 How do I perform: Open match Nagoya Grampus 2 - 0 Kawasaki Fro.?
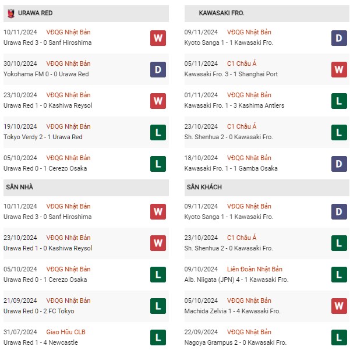[x=235, y=342]
